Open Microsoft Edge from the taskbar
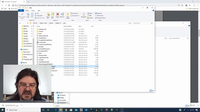 [56, 110]
